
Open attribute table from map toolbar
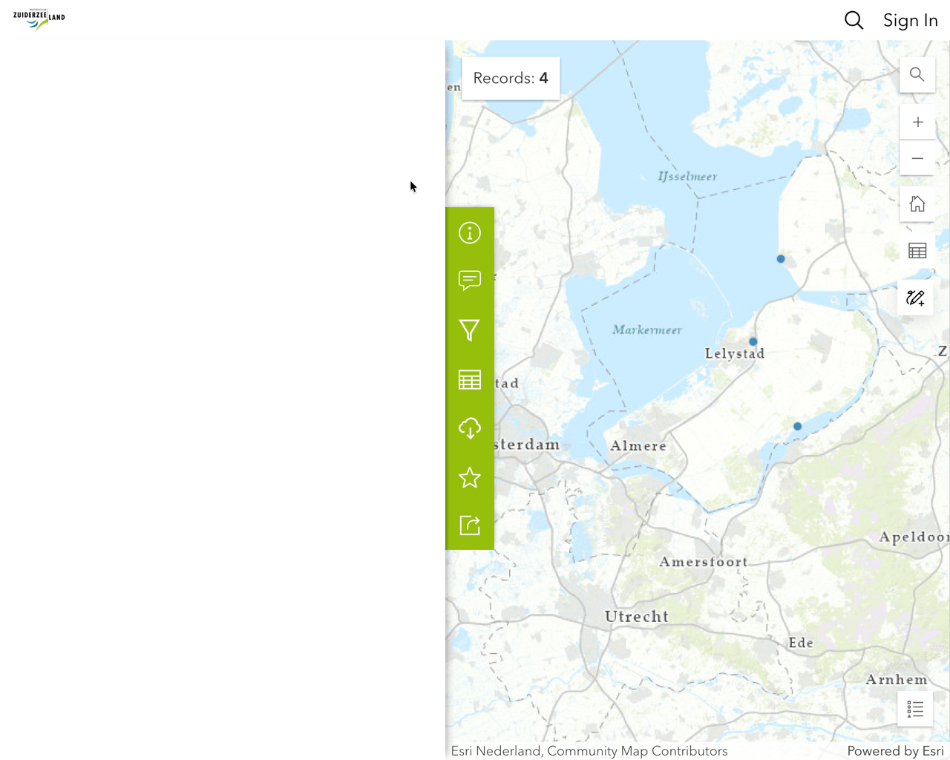(917, 251)
